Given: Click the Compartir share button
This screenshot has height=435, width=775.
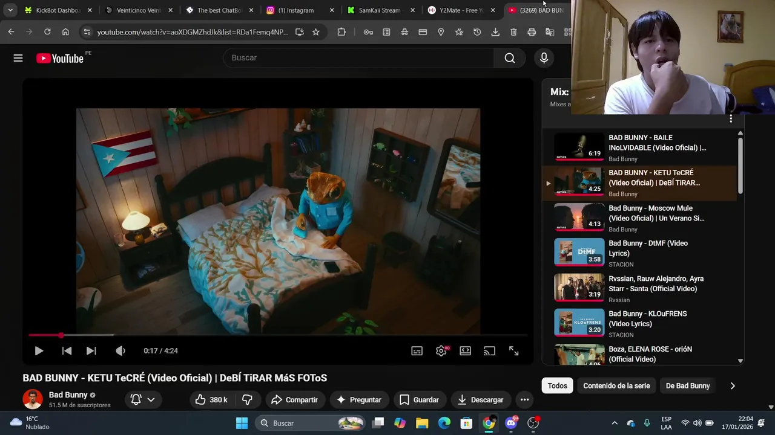Looking at the screenshot, I should tap(295, 399).
